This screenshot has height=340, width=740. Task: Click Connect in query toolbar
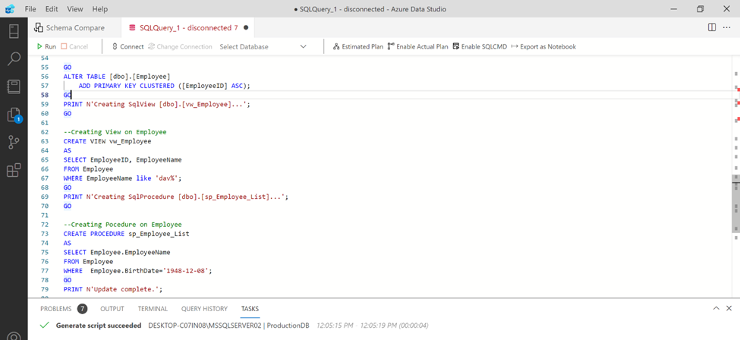click(128, 46)
